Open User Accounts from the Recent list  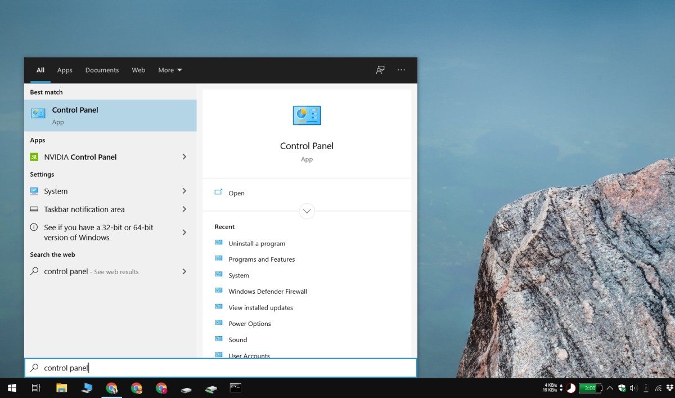pos(249,355)
